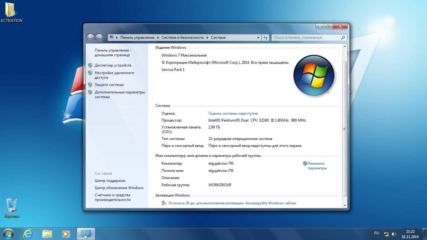
Task: Expand arrow at start of breadcrumb path
Action: (x=117, y=37)
